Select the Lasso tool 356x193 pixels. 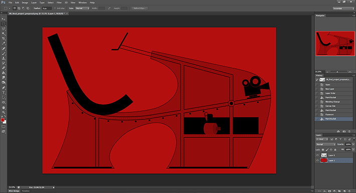4,29
